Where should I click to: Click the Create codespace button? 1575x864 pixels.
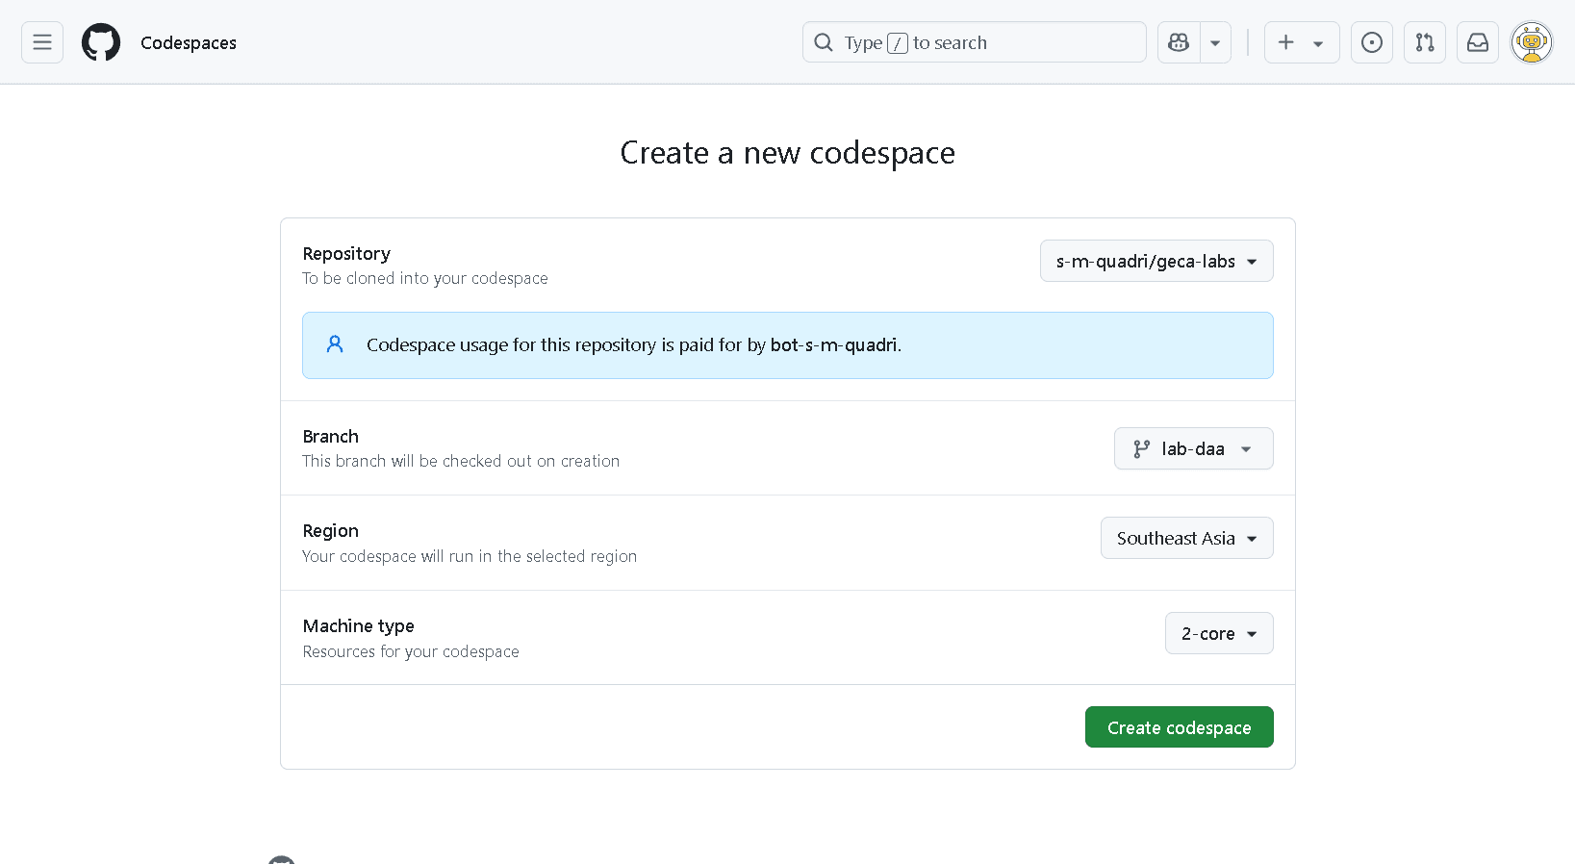[x=1180, y=727]
